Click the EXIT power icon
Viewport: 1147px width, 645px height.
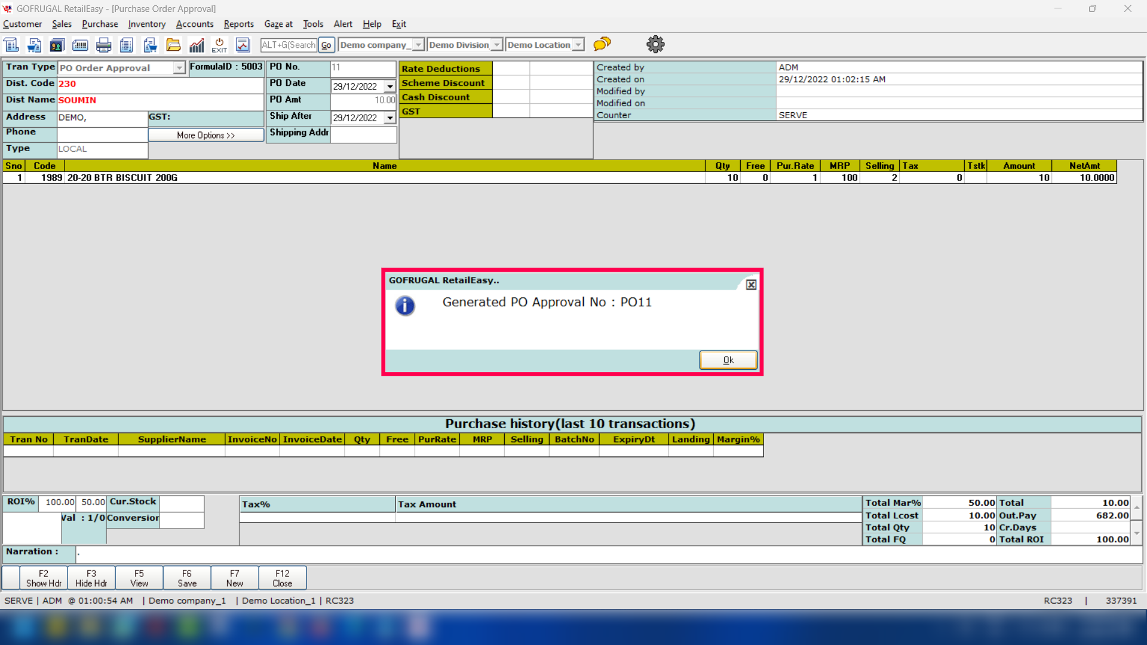click(219, 45)
